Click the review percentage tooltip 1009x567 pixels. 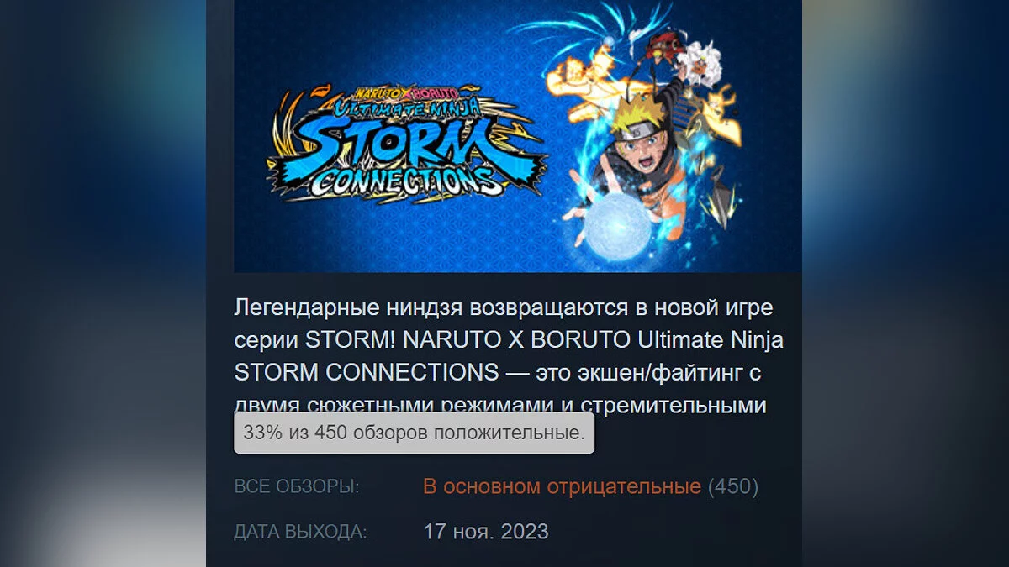click(x=414, y=433)
